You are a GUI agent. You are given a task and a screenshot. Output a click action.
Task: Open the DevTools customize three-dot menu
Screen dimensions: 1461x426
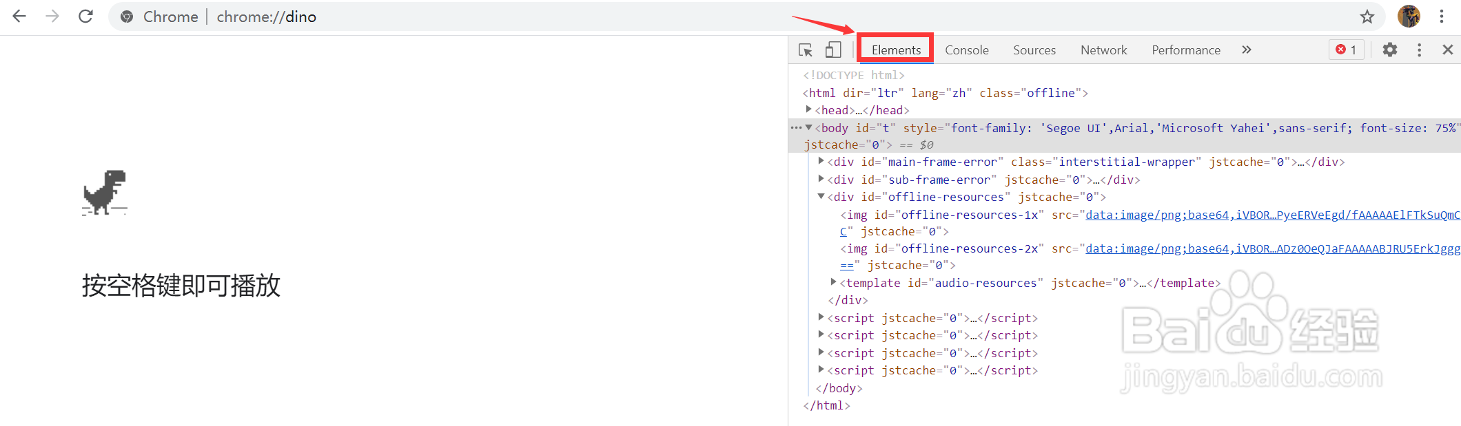(x=1419, y=50)
